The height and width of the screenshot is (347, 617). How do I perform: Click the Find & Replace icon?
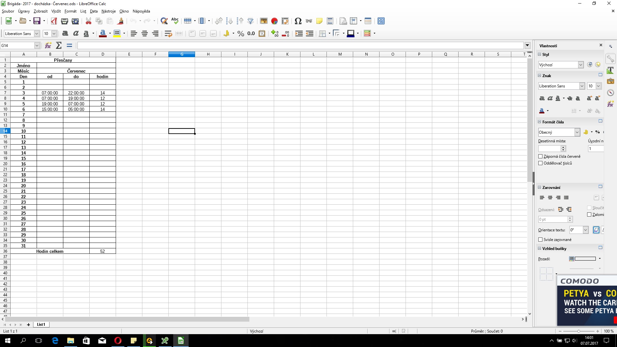click(164, 21)
